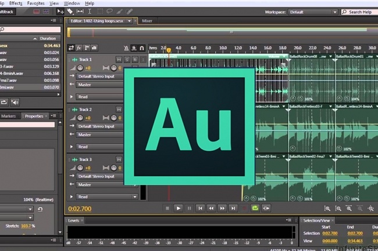Sort files by Duration column header
The height and width of the screenshot is (251, 378).
tap(48, 38)
